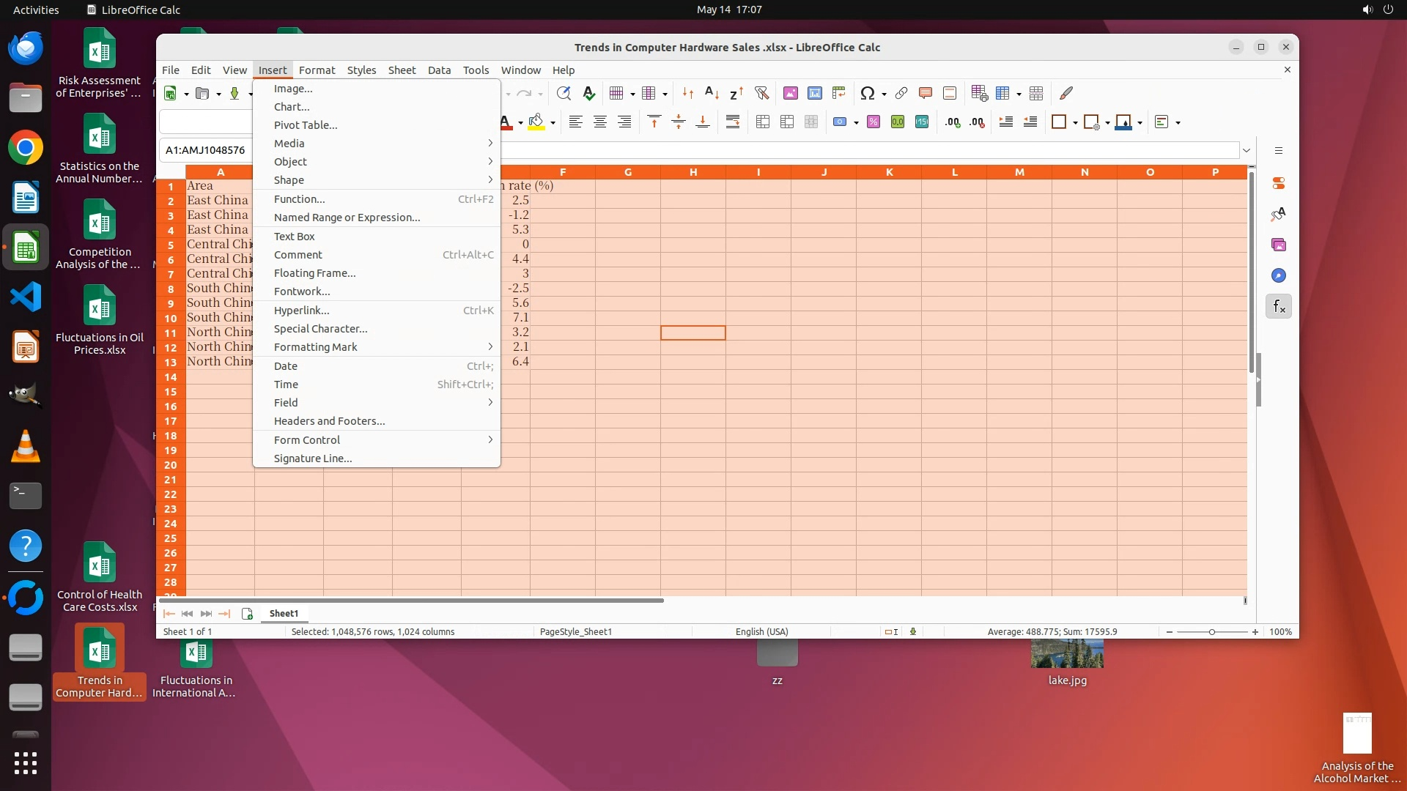Click the AutoFilter icon
1407x791 pixels.
[761, 93]
